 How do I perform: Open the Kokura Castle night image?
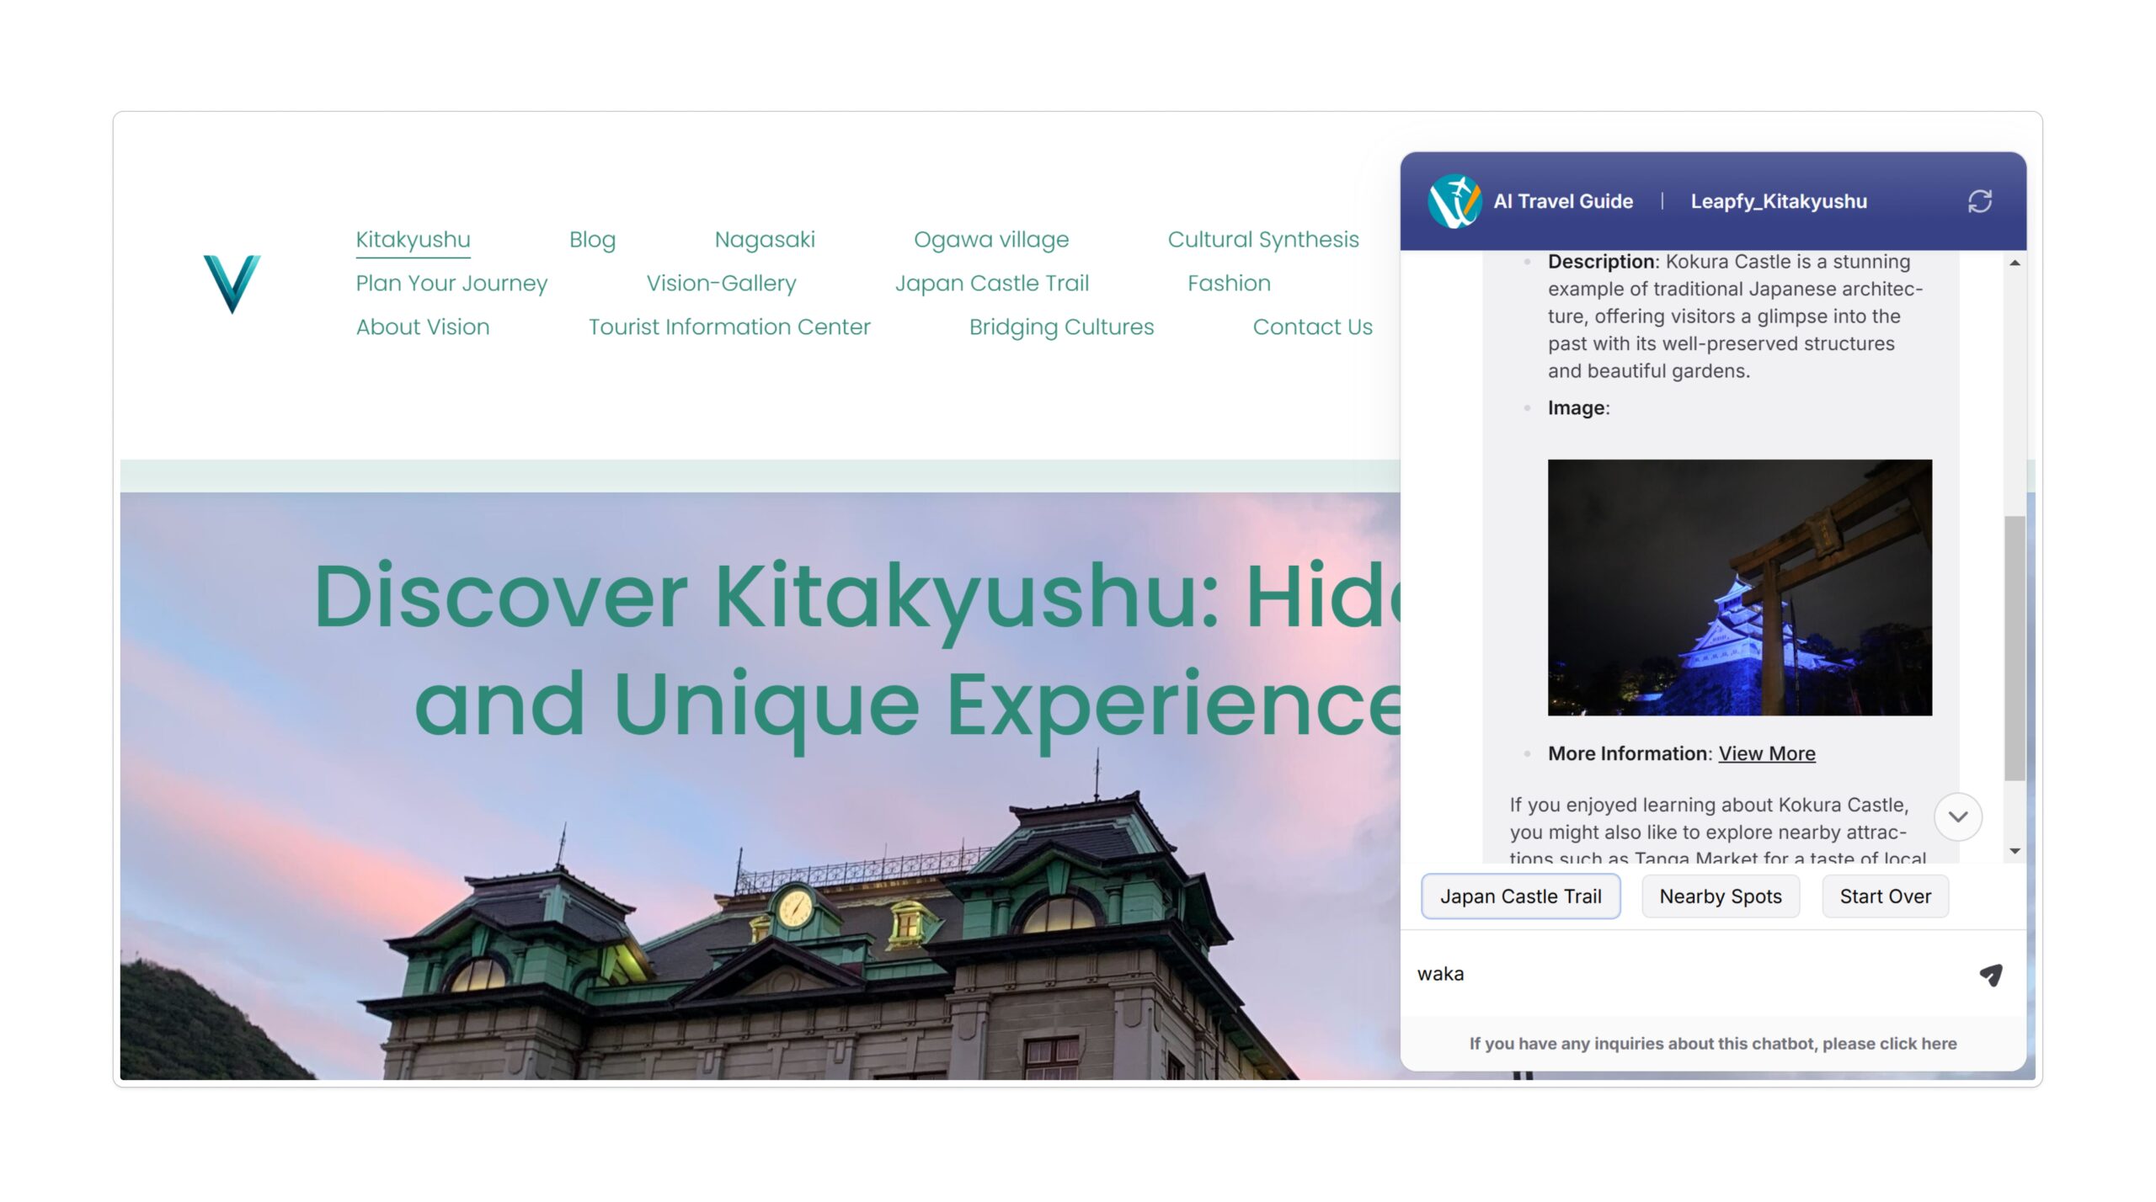coord(1739,587)
